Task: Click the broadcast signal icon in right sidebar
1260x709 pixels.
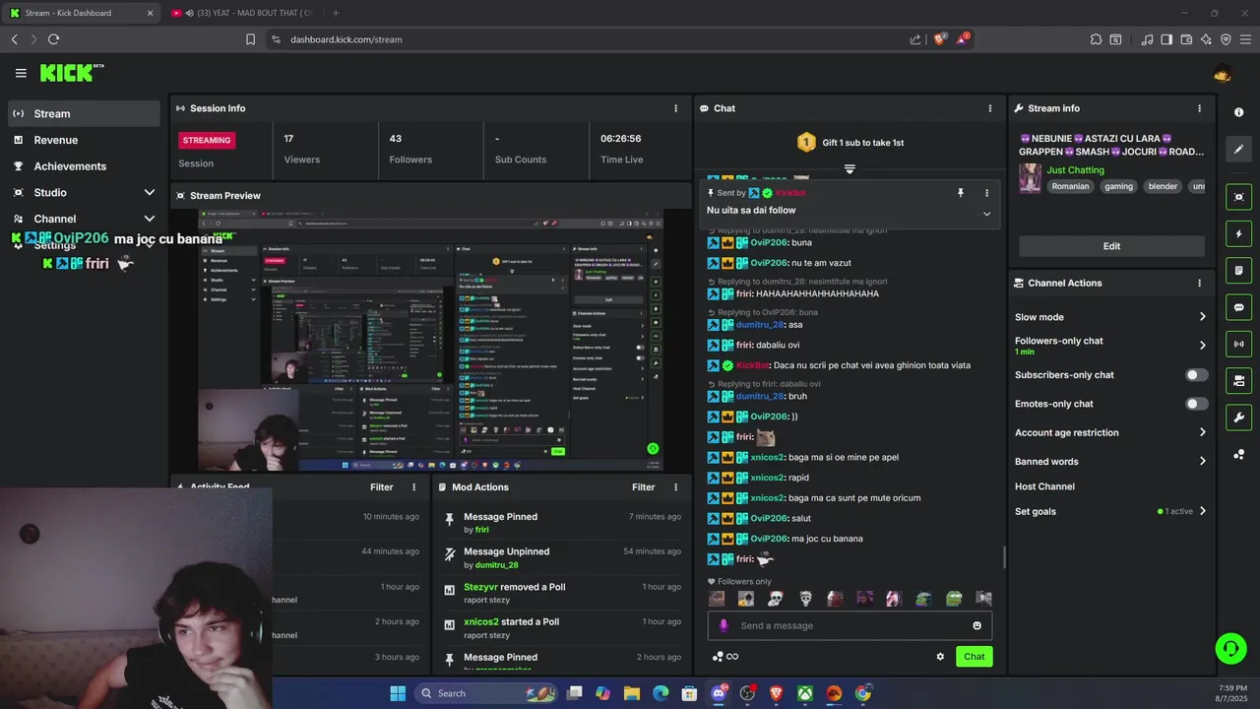Action: tap(1238, 344)
